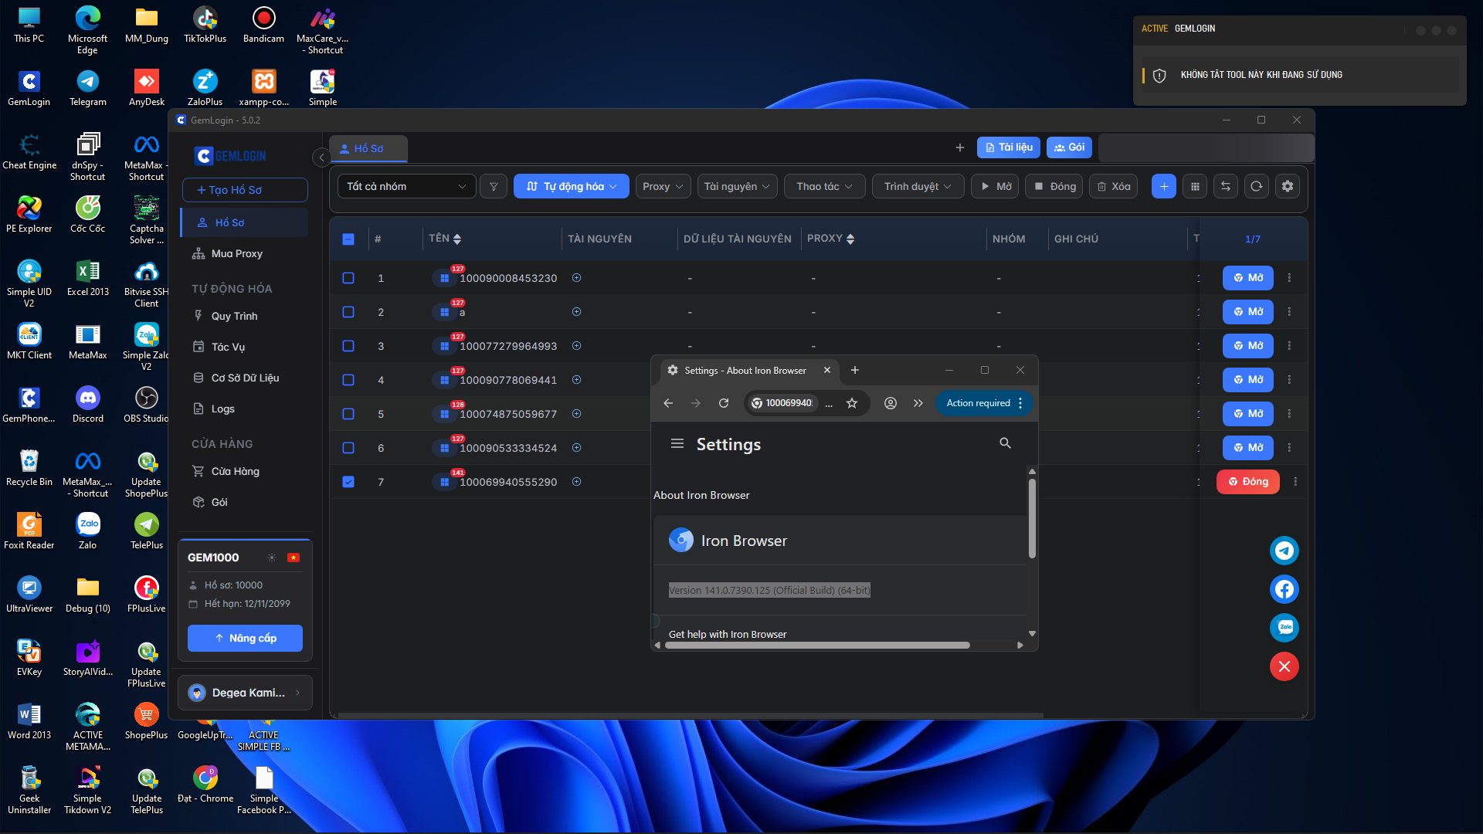
Task: Open 'Mua Proxy' in the sidebar
Action: (245, 253)
